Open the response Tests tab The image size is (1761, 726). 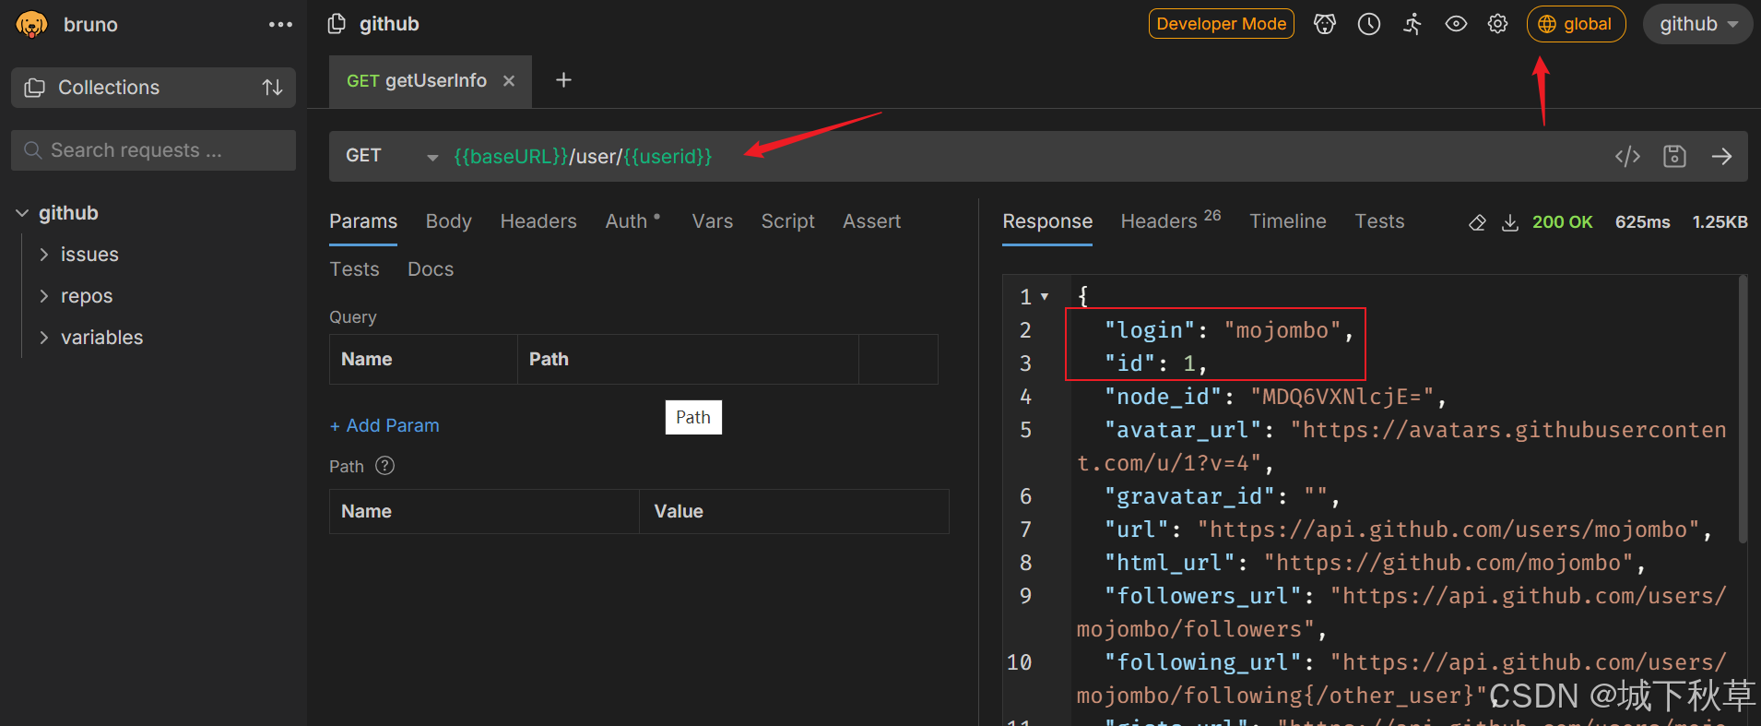tap(1379, 221)
